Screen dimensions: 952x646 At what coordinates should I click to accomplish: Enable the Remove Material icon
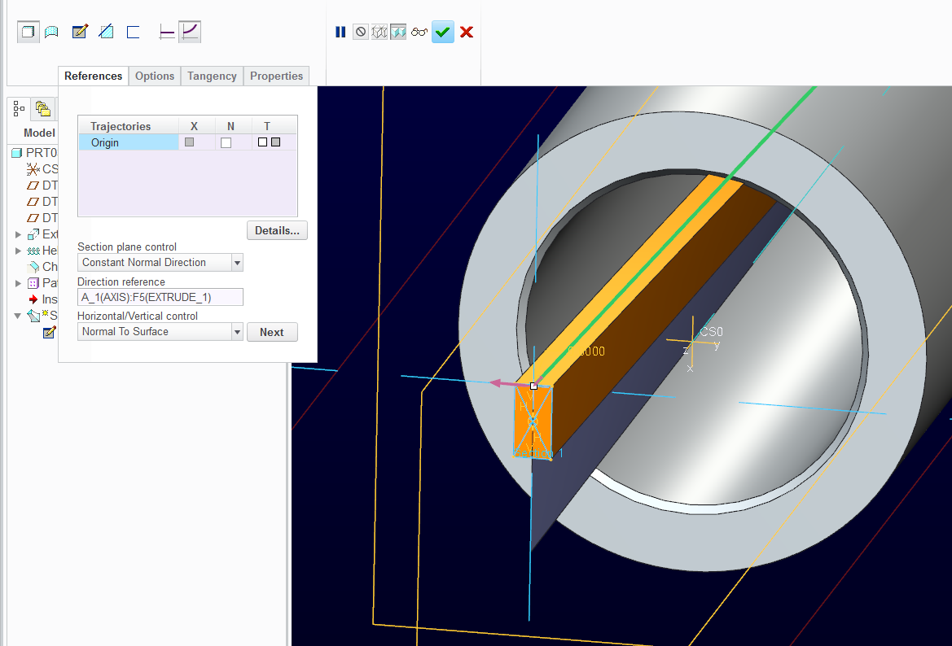[106, 31]
